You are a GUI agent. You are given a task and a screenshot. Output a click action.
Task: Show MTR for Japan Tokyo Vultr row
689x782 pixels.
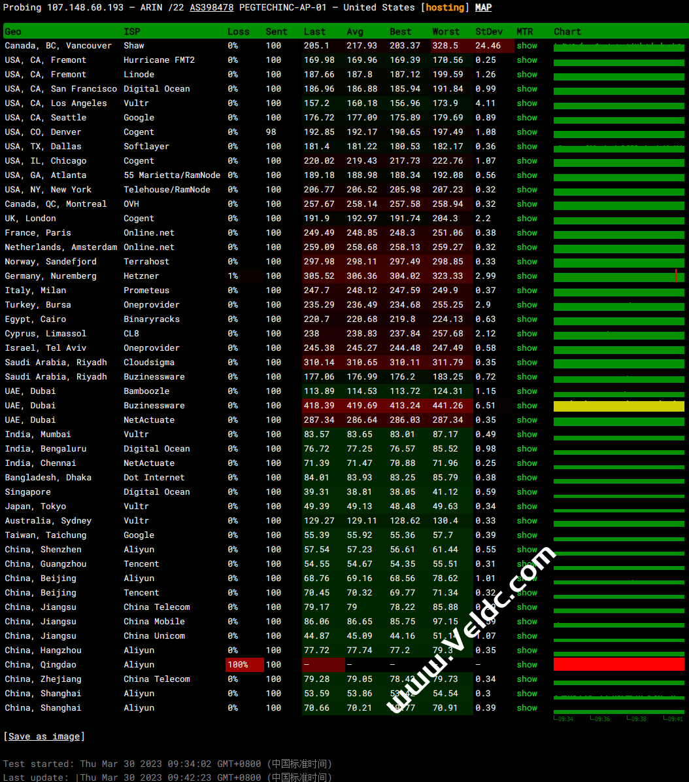point(527,507)
